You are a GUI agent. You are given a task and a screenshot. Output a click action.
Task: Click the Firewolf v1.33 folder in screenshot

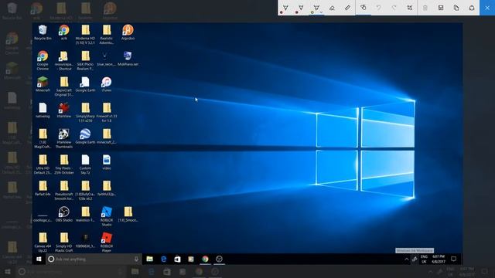point(107,113)
